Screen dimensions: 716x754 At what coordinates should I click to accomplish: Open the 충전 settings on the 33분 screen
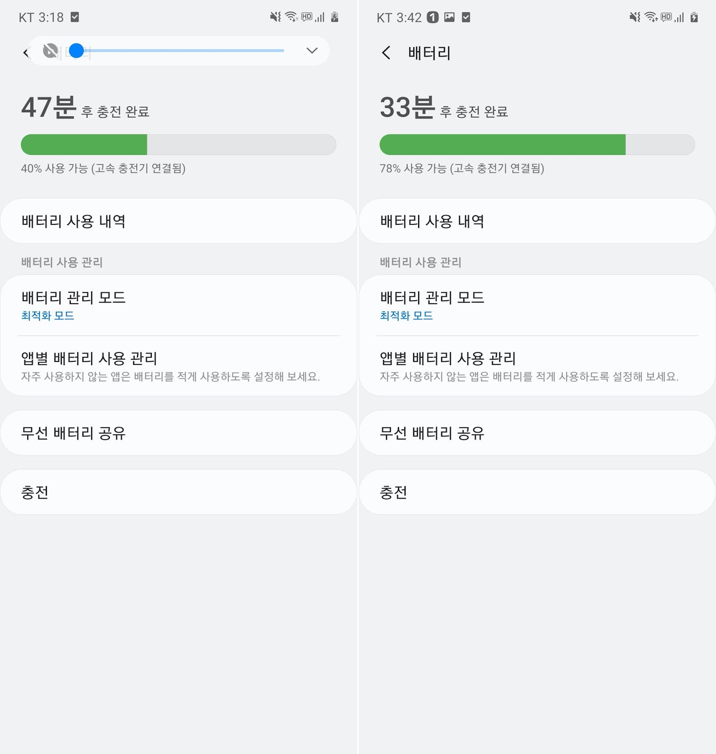pyautogui.click(x=537, y=492)
